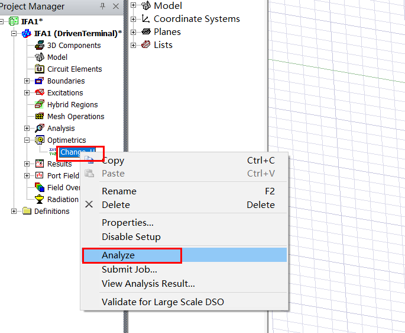Select the Hybrid Regions tree label
The height and width of the screenshot is (333, 405).
73,105
